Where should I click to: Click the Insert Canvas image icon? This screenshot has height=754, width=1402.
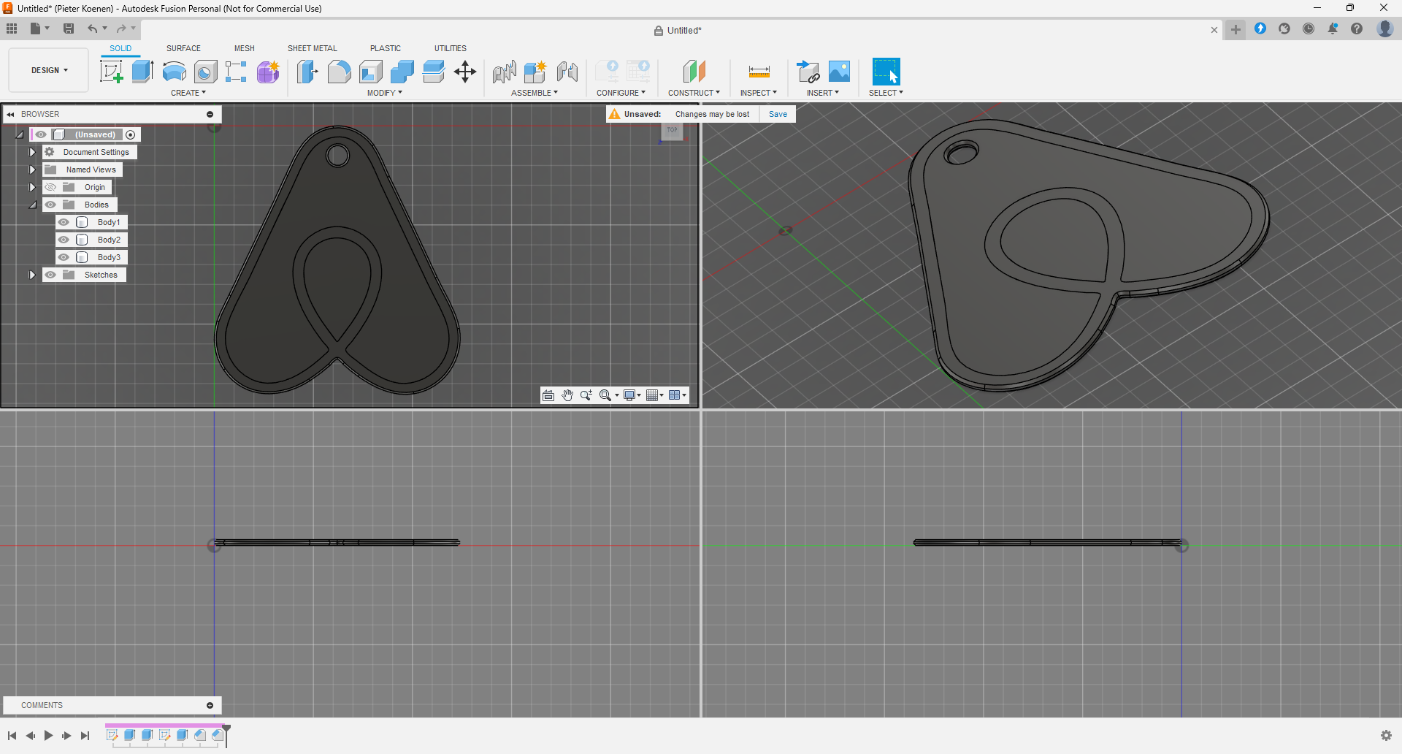[840, 72]
